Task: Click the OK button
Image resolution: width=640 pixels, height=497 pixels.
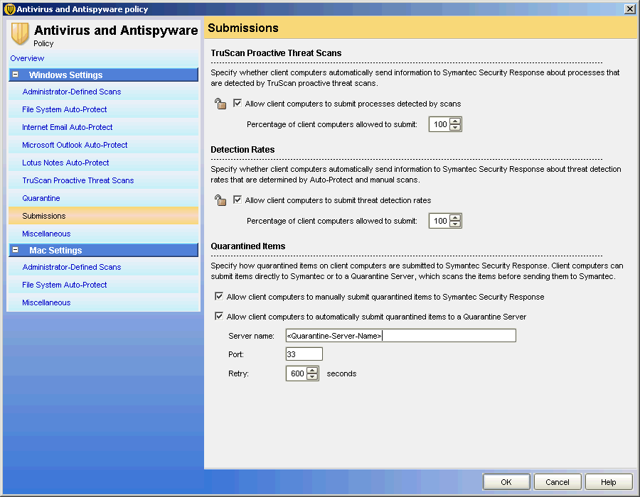Action: (506, 482)
